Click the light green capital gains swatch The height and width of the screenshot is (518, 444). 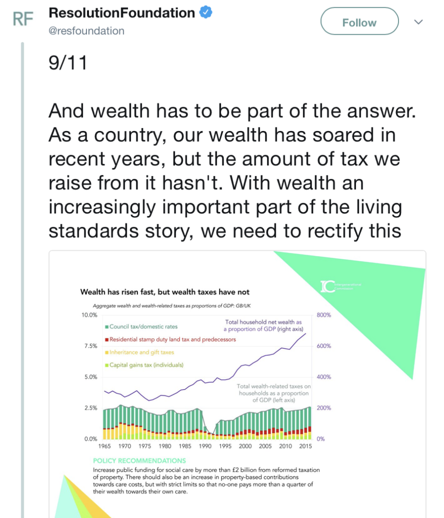(x=107, y=365)
